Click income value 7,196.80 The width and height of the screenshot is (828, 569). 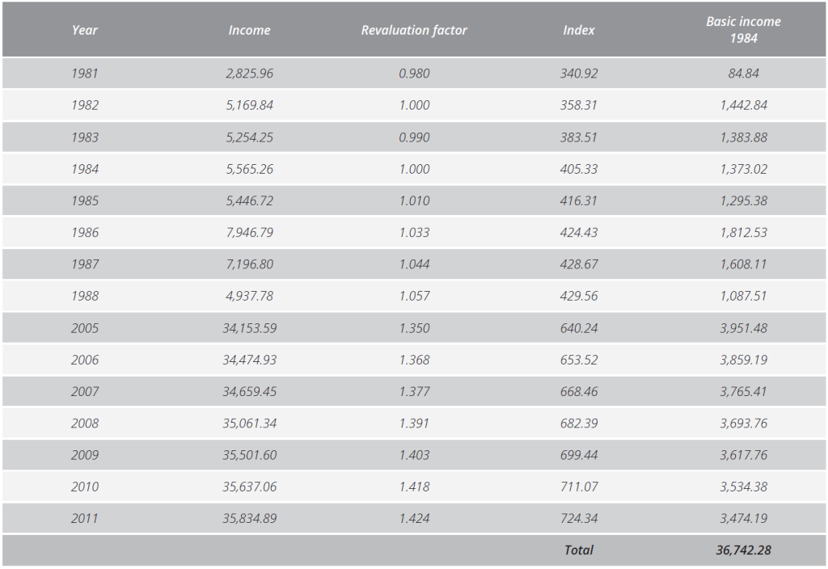point(249,264)
